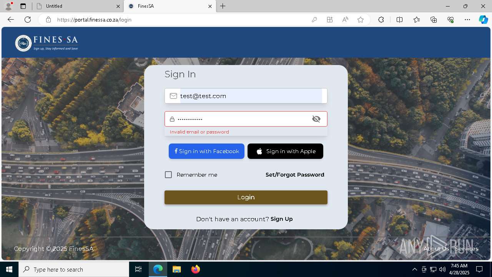The height and width of the screenshot is (277, 492).
Task: Add page to favorites star
Action: click(x=361, y=20)
